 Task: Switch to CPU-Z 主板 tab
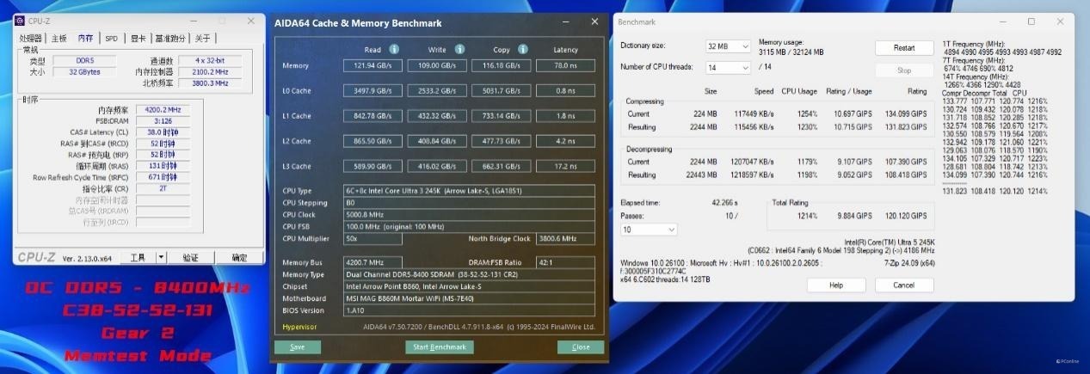tap(59, 38)
